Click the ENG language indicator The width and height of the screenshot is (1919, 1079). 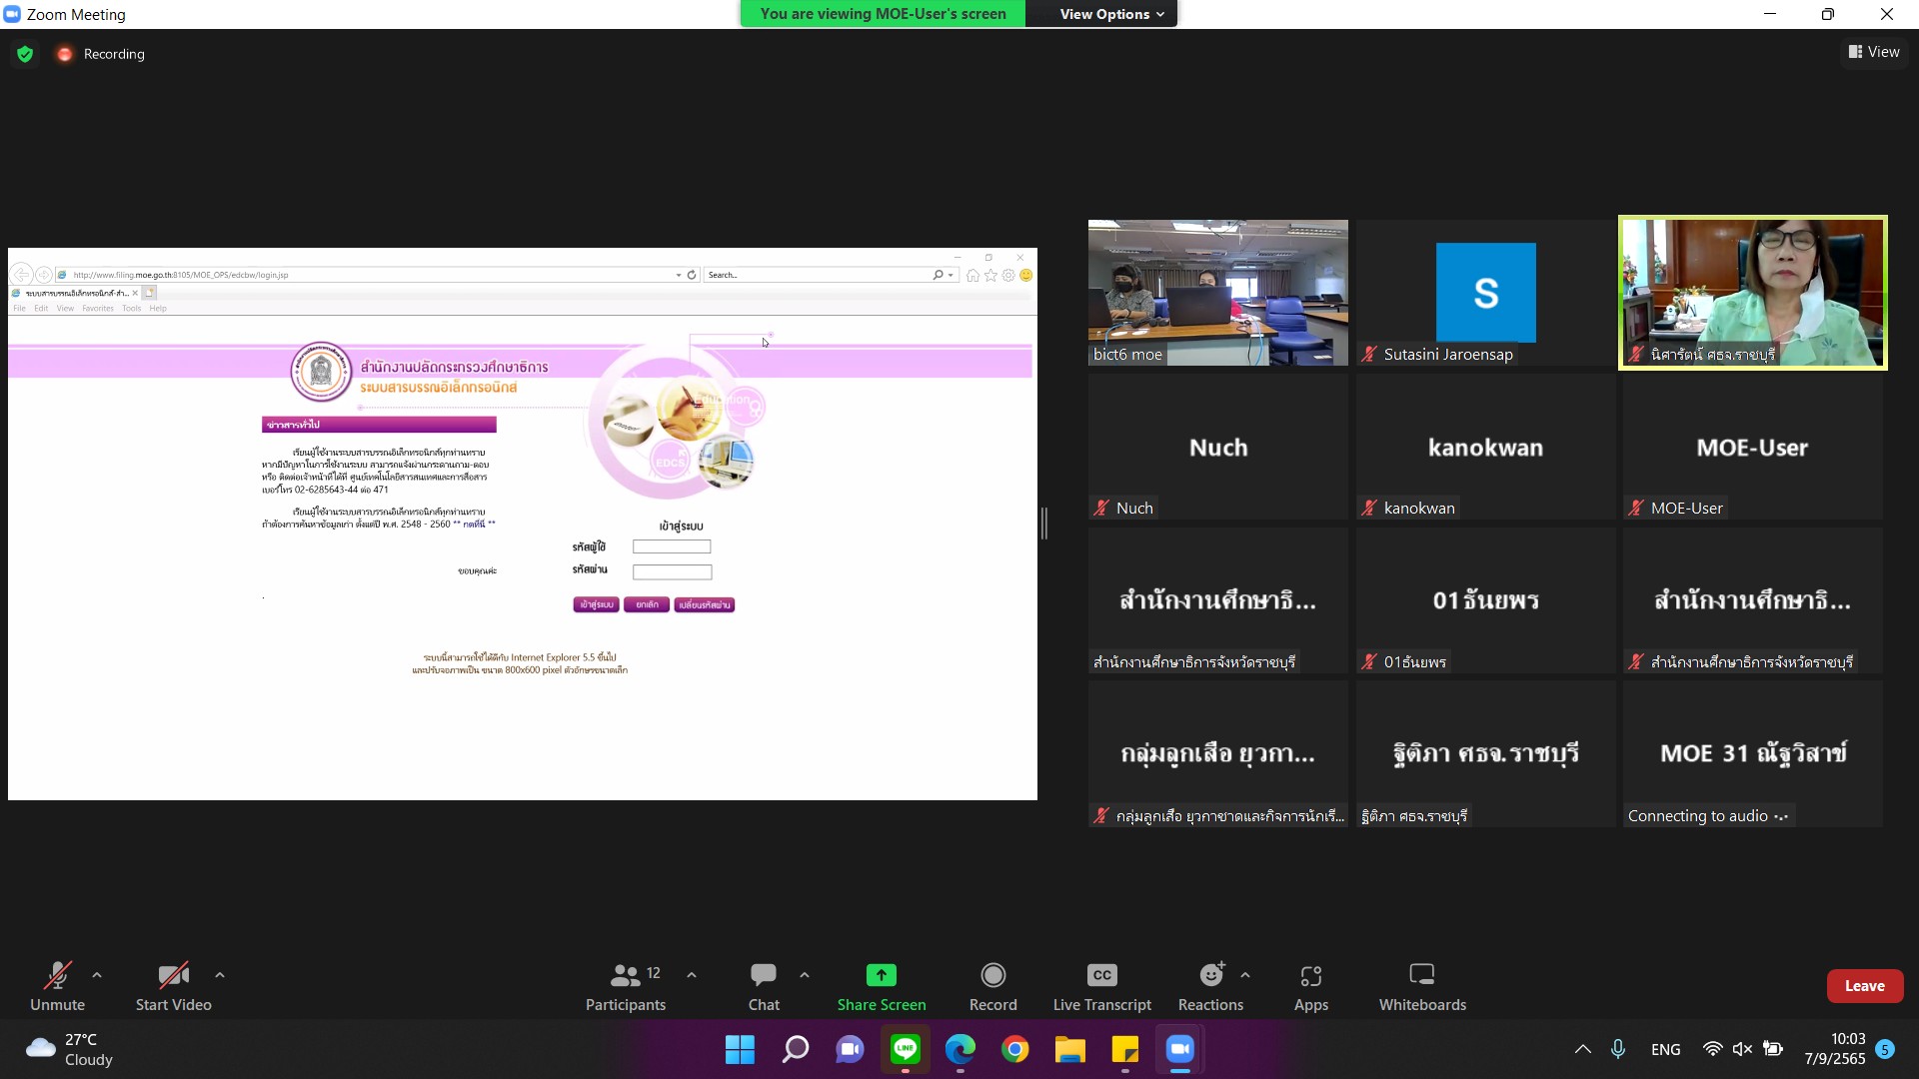(1665, 1049)
